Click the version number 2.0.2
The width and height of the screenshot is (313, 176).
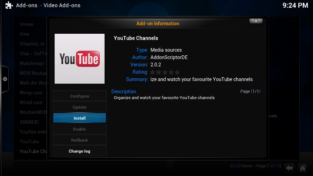pyautogui.click(x=156, y=65)
